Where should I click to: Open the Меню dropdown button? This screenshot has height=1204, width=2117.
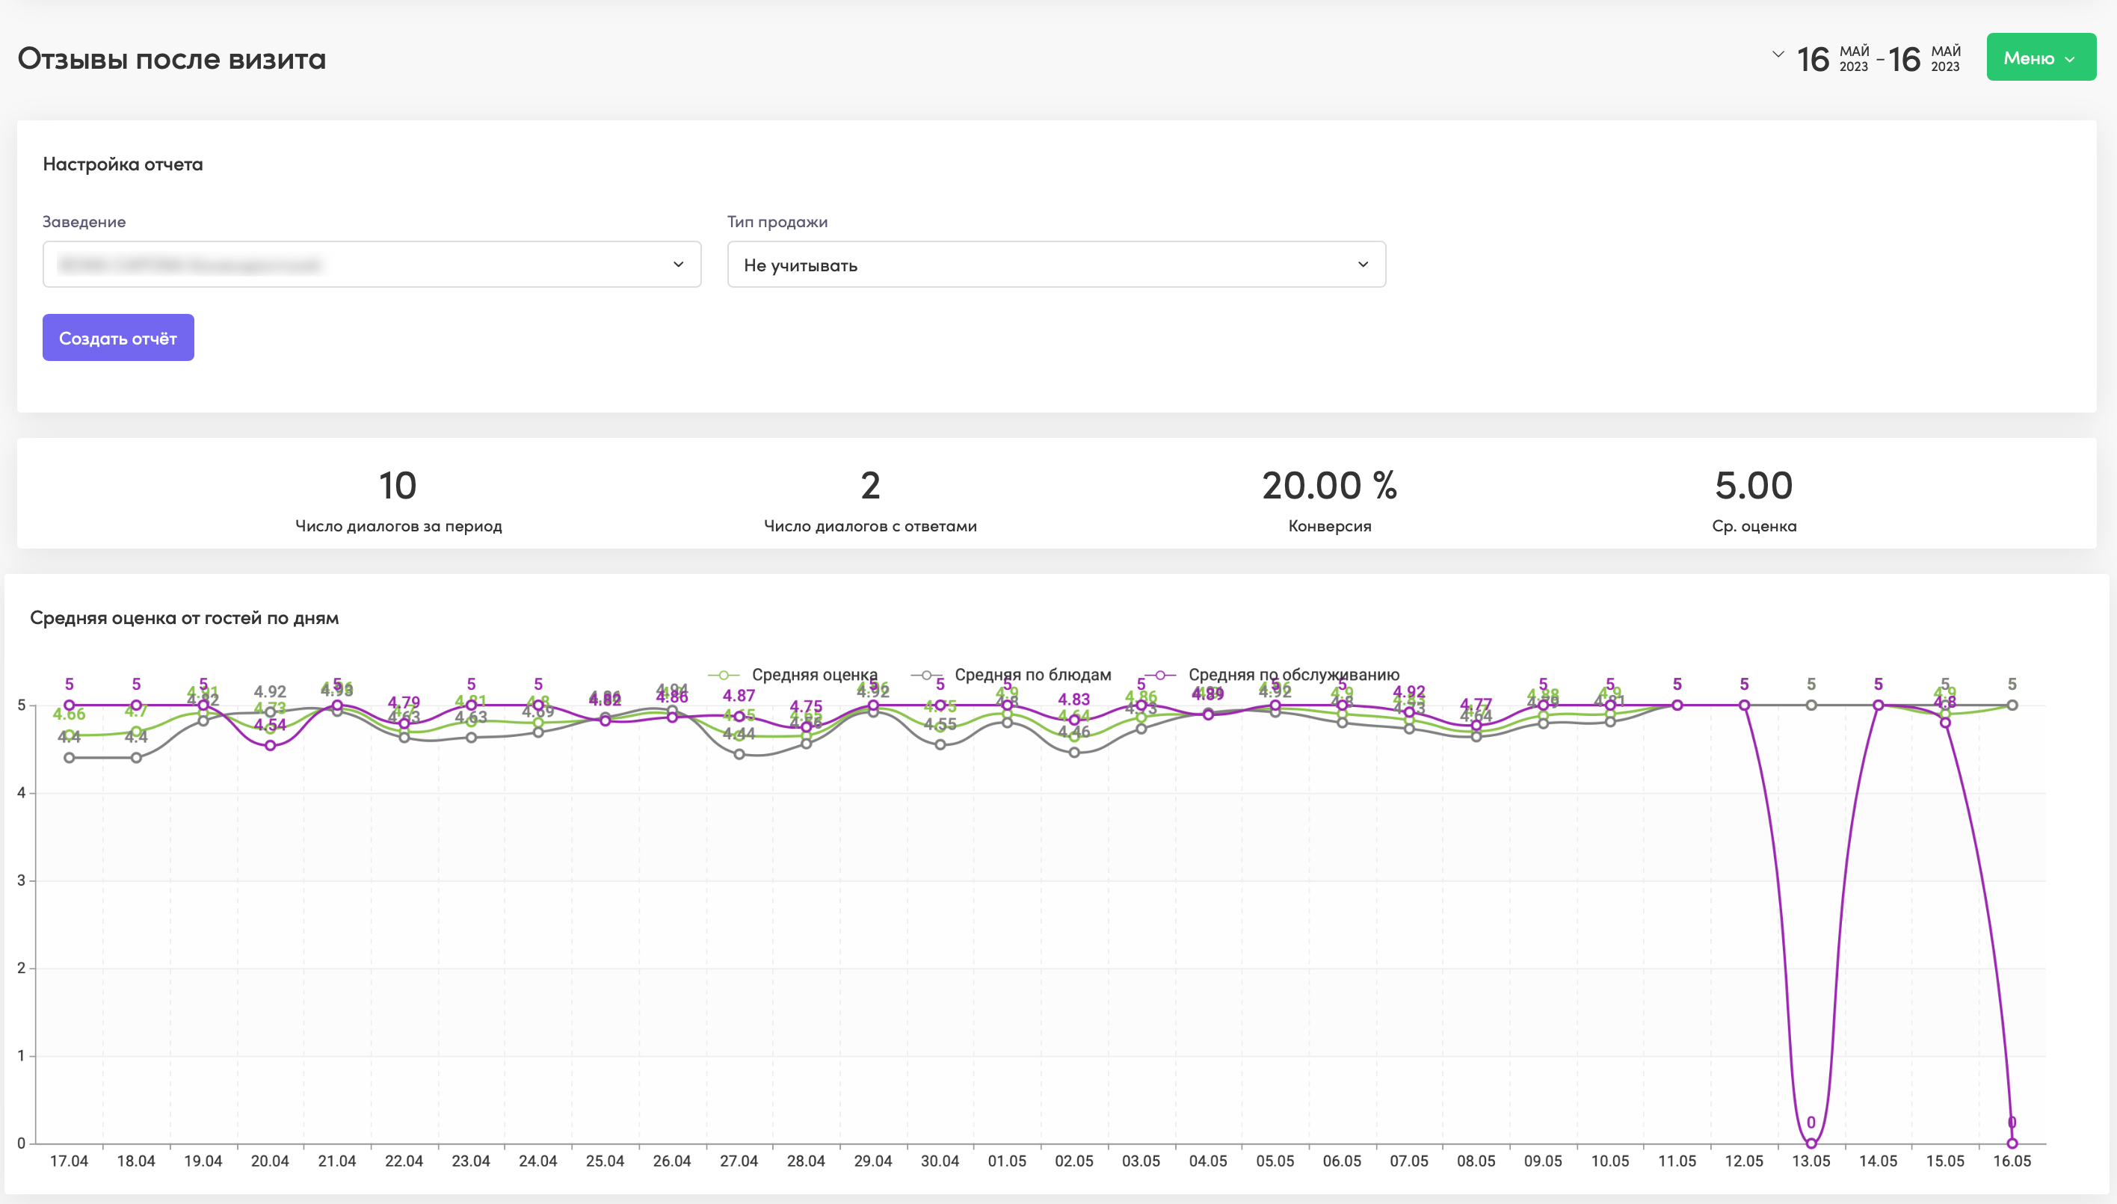click(2041, 57)
